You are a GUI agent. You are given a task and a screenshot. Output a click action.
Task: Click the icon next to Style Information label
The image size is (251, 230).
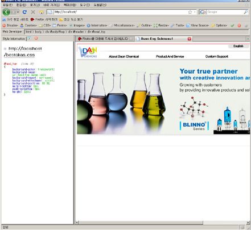(29, 39)
